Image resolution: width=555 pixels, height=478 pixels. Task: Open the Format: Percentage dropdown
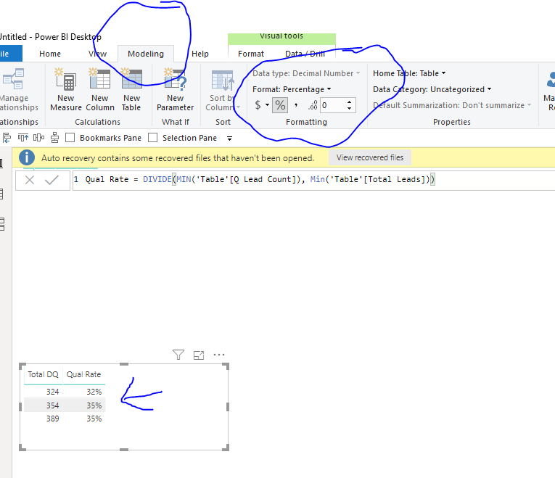pos(292,89)
